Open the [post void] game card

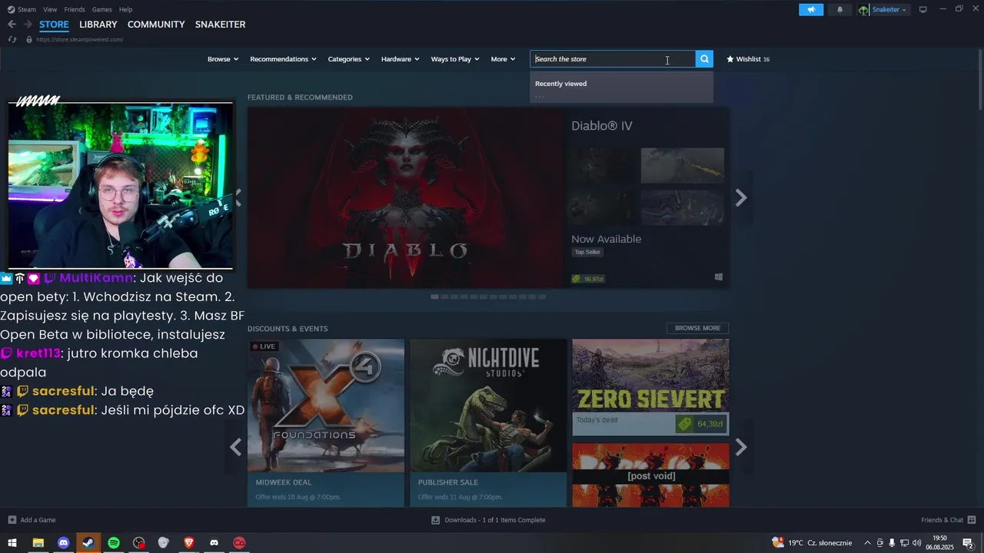pyautogui.click(x=650, y=475)
